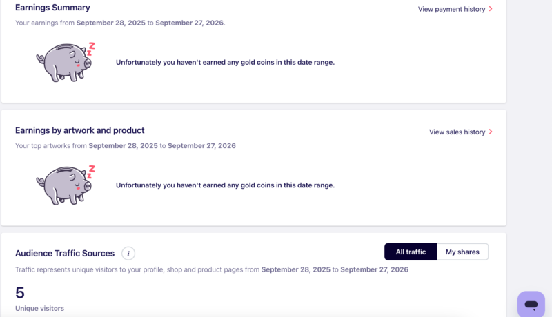
Task: Click the Audience Traffic Sources heading
Action: tap(65, 254)
